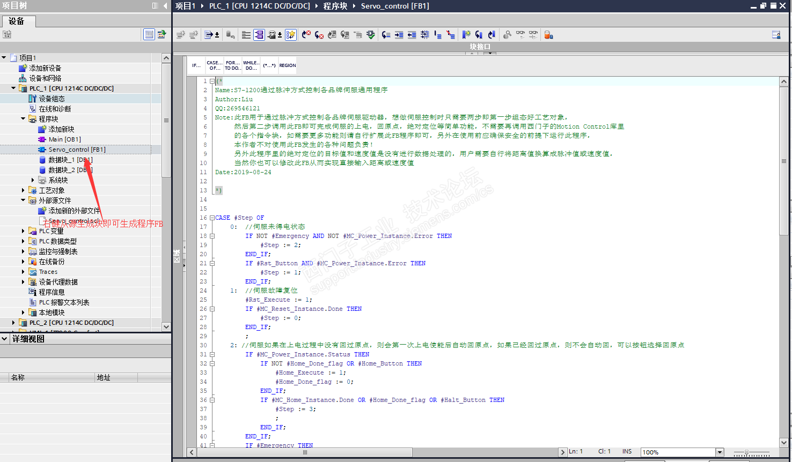This screenshot has width=792, height=462.
Task: Insert the CASE... OF... code snippet
Action: 215,65
